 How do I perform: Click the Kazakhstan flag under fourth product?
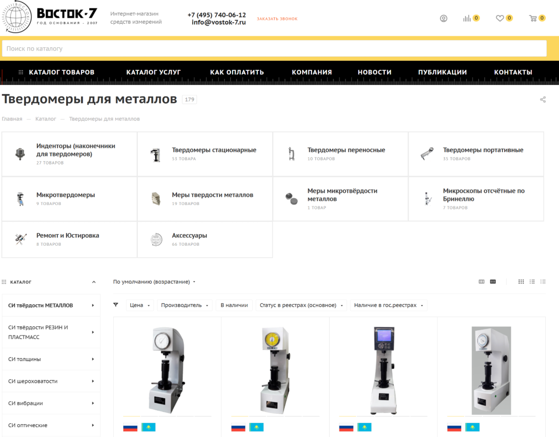point(473,427)
